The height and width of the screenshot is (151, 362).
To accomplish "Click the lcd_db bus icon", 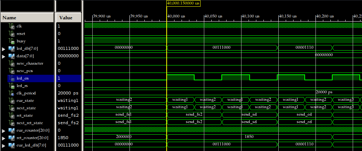I will [x=11, y=48].
